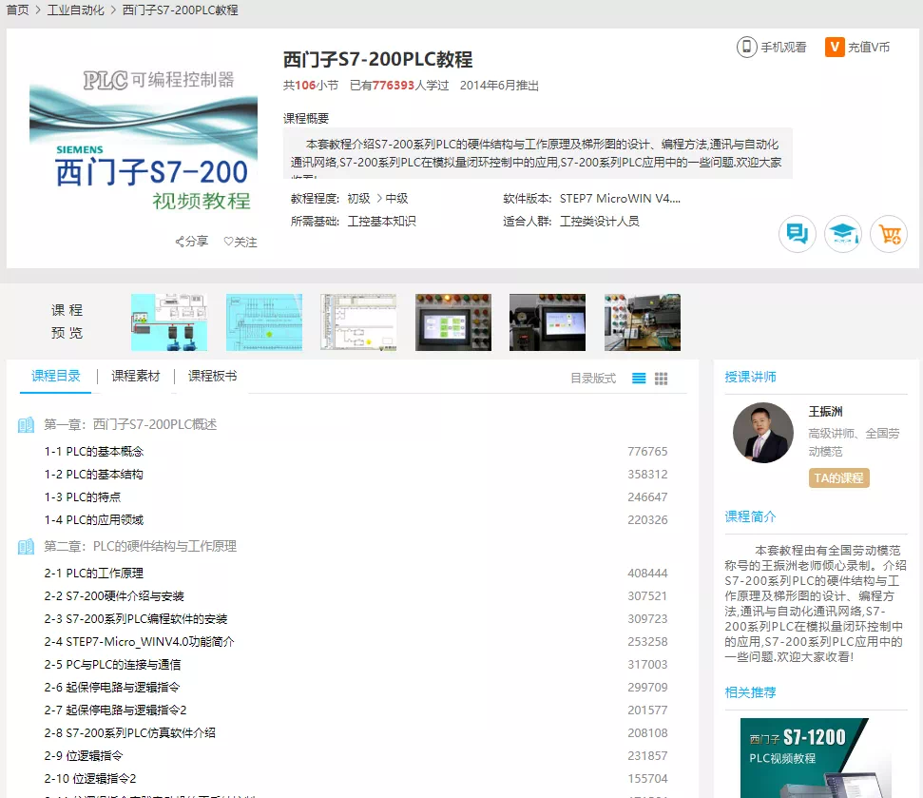Image resolution: width=923 pixels, height=798 pixels.
Task: Click the orange V币 recharge icon
Action: coord(835,47)
